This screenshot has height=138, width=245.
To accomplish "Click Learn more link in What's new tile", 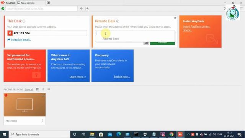I will pyautogui.click(x=78, y=77).
